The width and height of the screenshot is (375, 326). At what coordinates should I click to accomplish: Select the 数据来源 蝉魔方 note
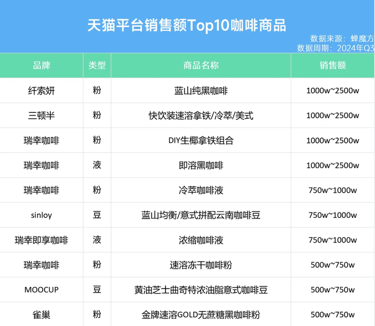pyautogui.click(x=342, y=39)
